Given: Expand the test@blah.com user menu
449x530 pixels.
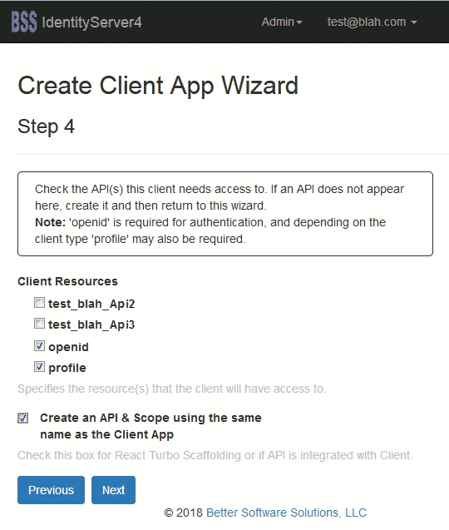Looking at the screenshot, I should pos(372,22).
